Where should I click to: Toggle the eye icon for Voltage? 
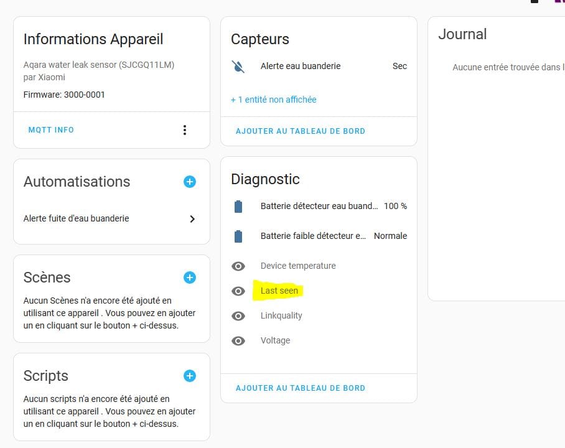(238, 341)
